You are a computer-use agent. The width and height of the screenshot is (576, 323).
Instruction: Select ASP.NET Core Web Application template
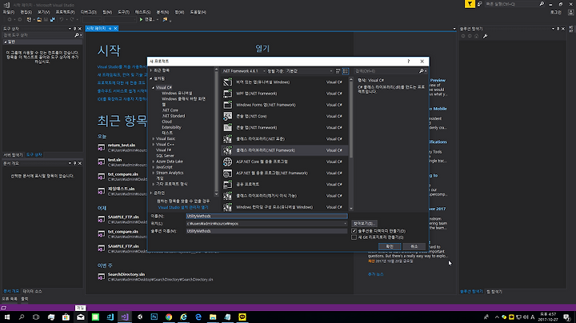tap(285, 161)
